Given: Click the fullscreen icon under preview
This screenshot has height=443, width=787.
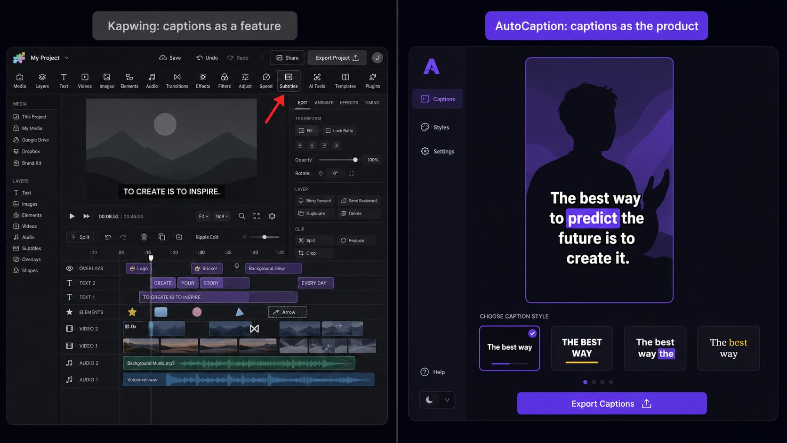Looking at the screenshot, I should click(x=257, y=216).
